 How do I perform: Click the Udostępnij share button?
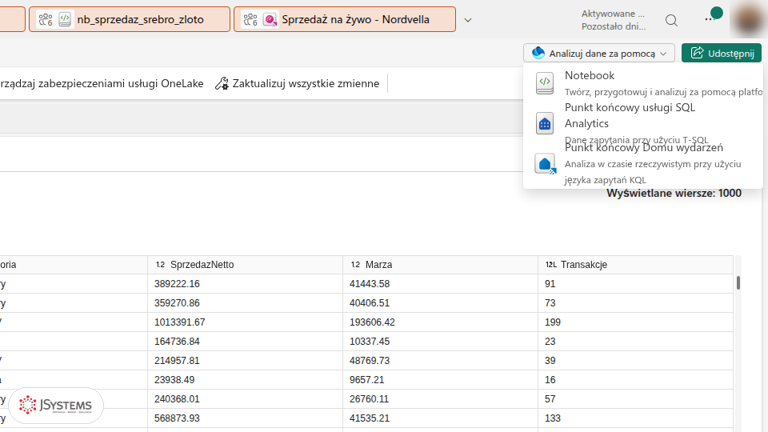722,54
